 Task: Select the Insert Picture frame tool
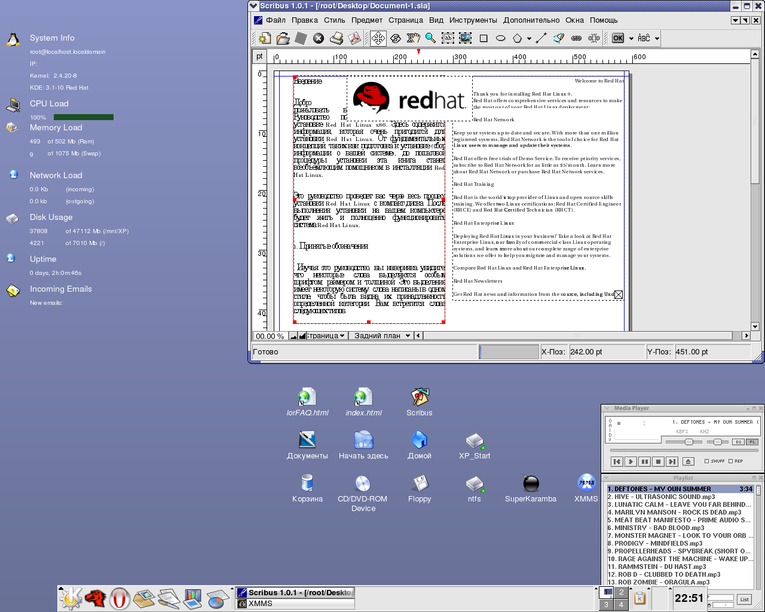click(465, 38)
